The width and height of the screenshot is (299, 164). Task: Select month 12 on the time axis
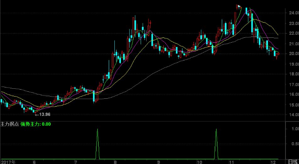(273, 162)
